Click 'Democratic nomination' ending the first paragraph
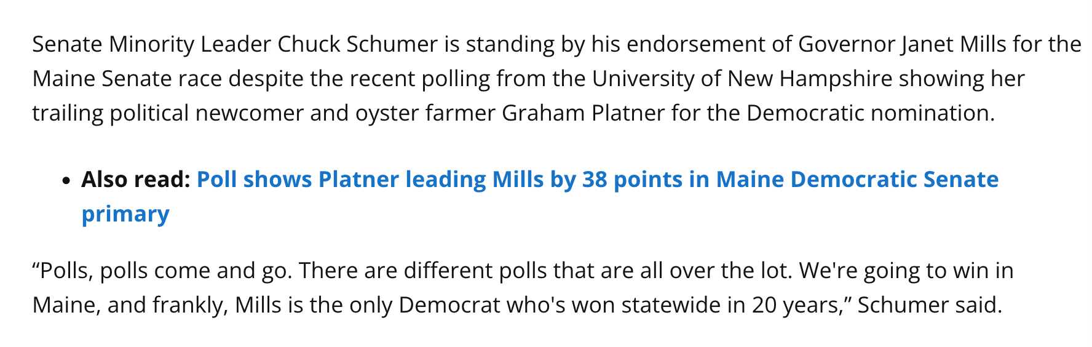 pyautogui.click(x=869, y=113)
